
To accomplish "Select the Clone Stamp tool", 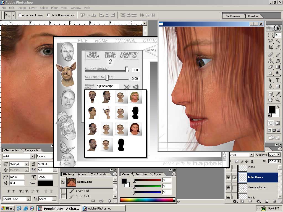I will [x=270, y=61].
